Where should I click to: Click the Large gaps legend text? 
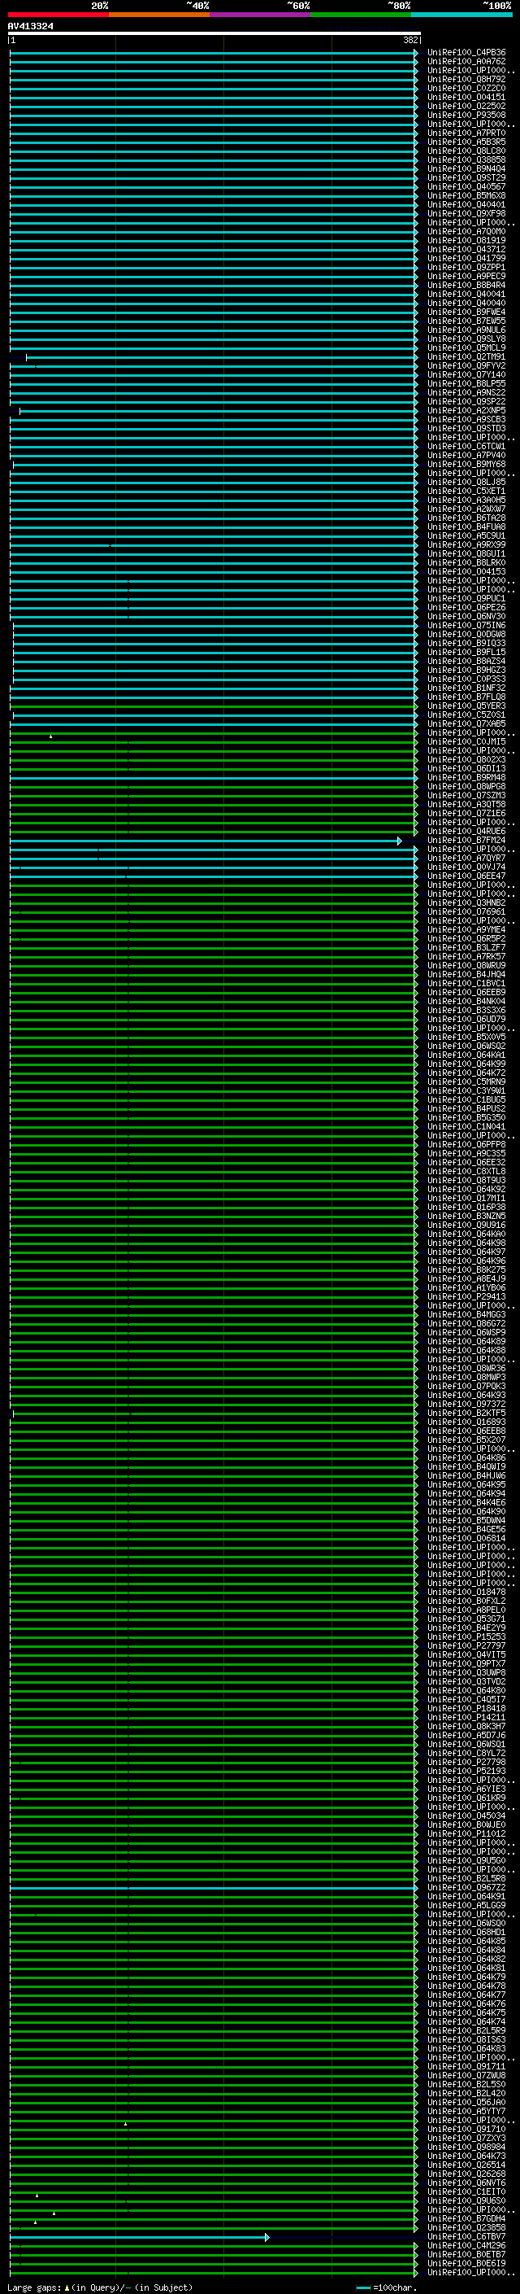point(34,2287)
